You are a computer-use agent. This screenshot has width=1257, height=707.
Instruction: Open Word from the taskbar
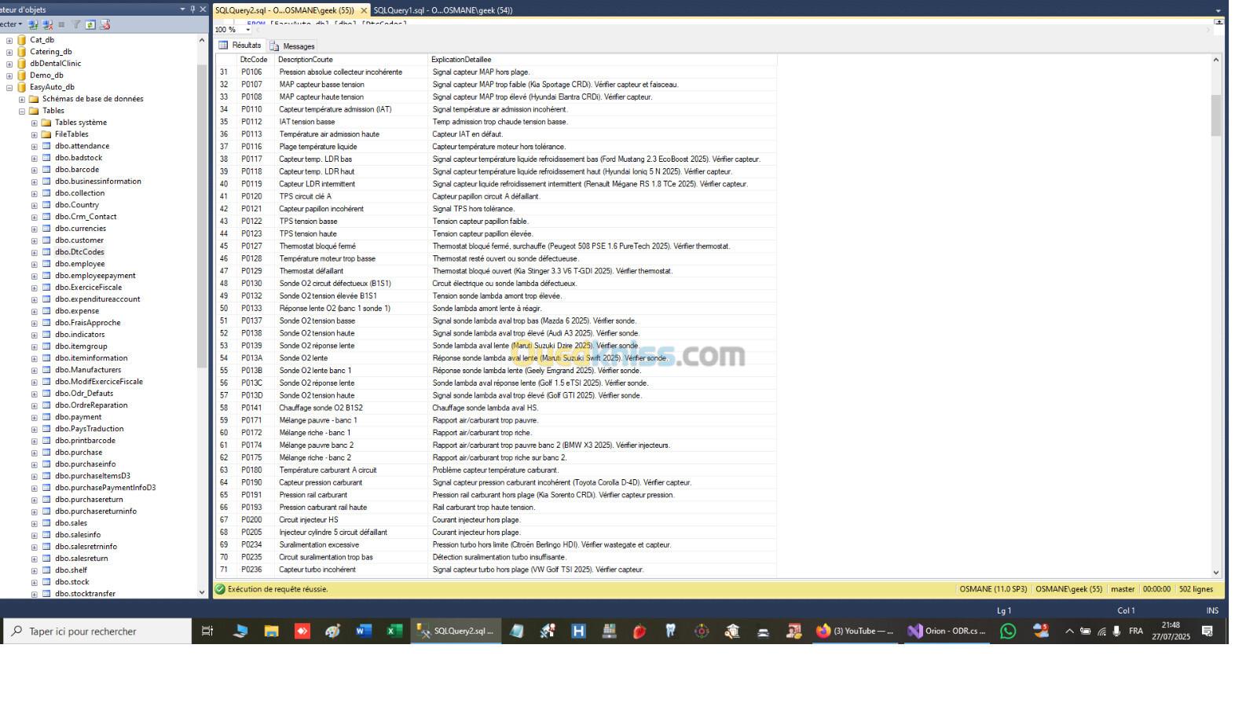pyautogui.click(x=364, y=631)
